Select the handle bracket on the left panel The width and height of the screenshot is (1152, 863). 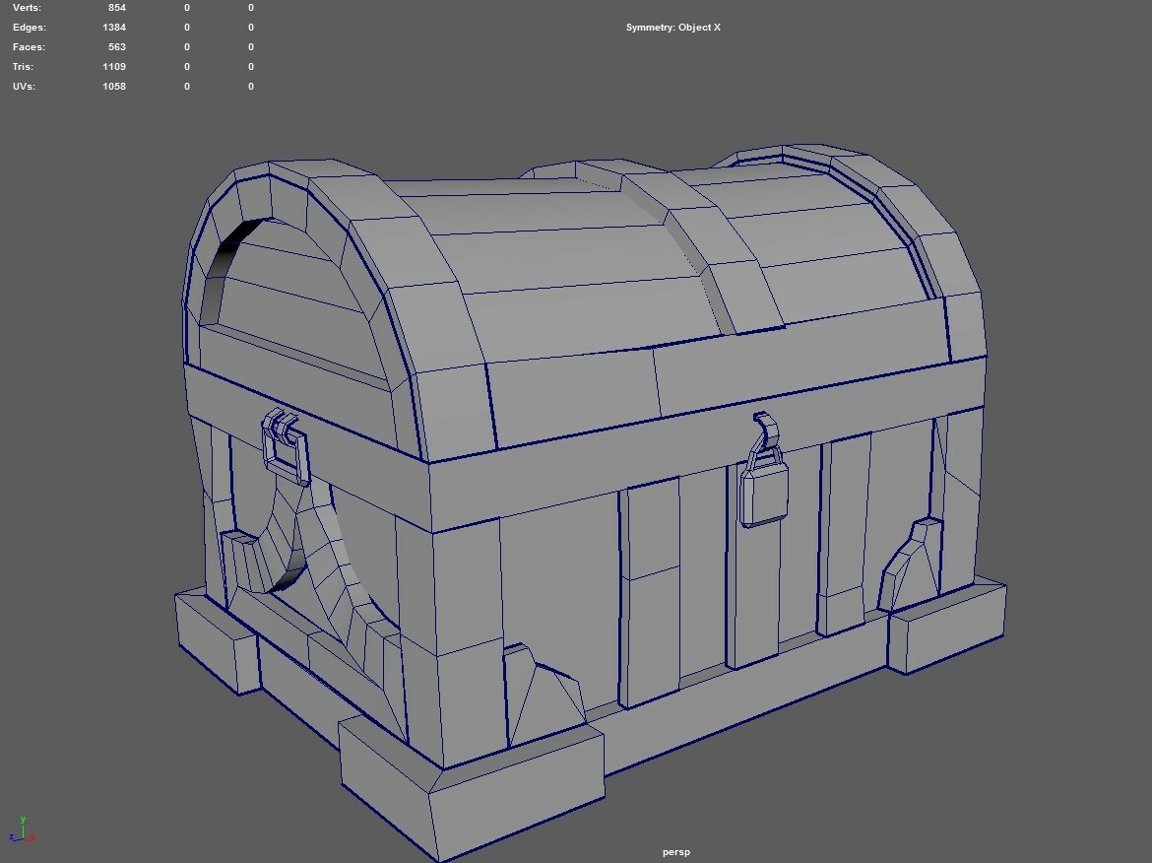coord(277,419)
